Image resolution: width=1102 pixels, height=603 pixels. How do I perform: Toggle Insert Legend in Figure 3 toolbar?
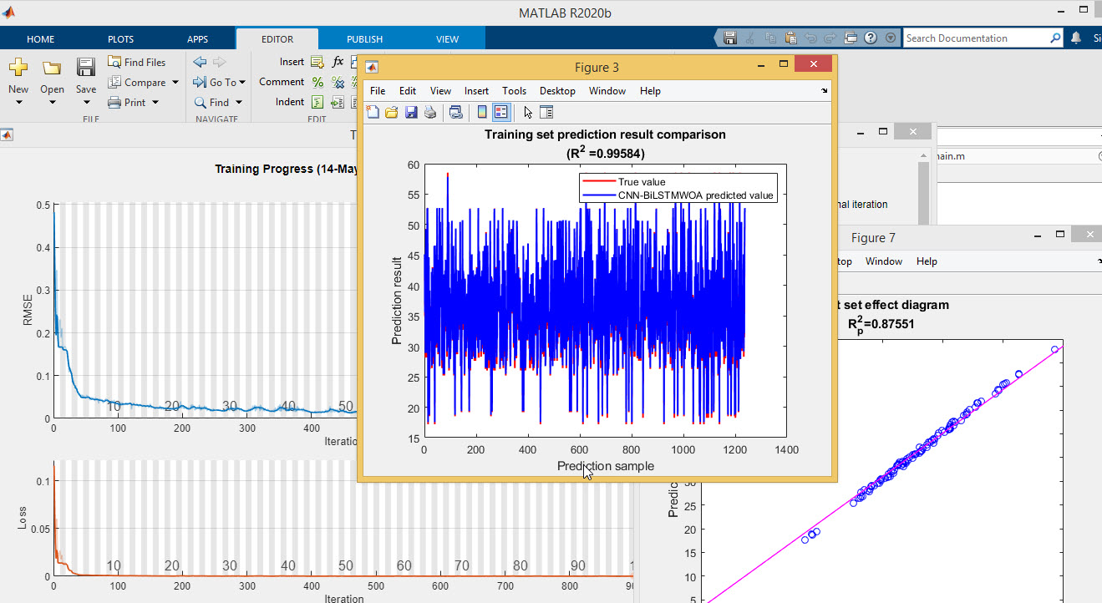tap(501, 112)
